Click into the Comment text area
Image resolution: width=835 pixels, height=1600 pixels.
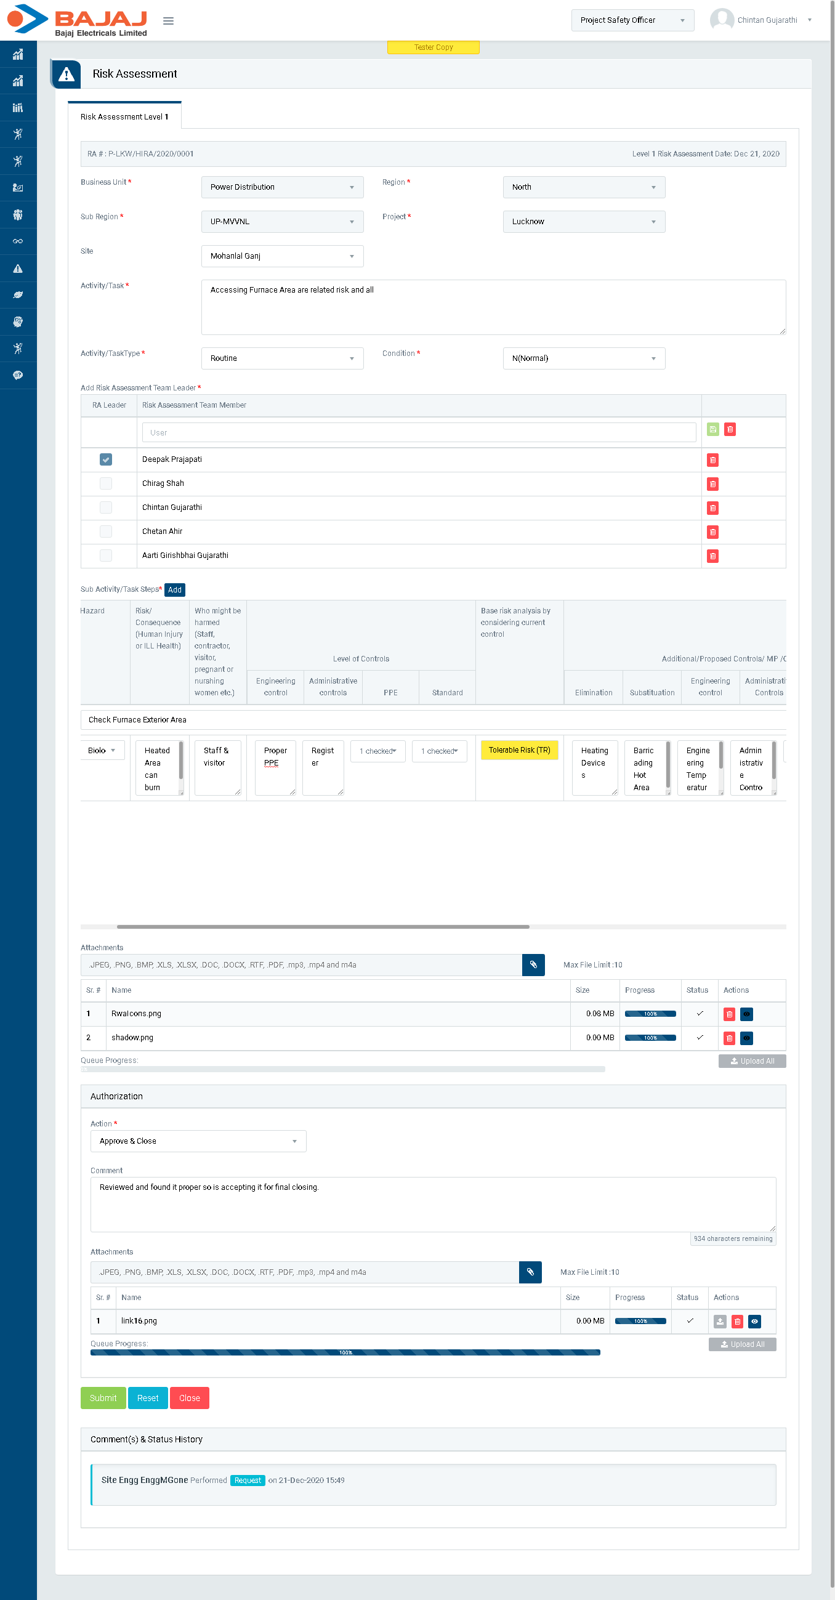point(433,1204)
